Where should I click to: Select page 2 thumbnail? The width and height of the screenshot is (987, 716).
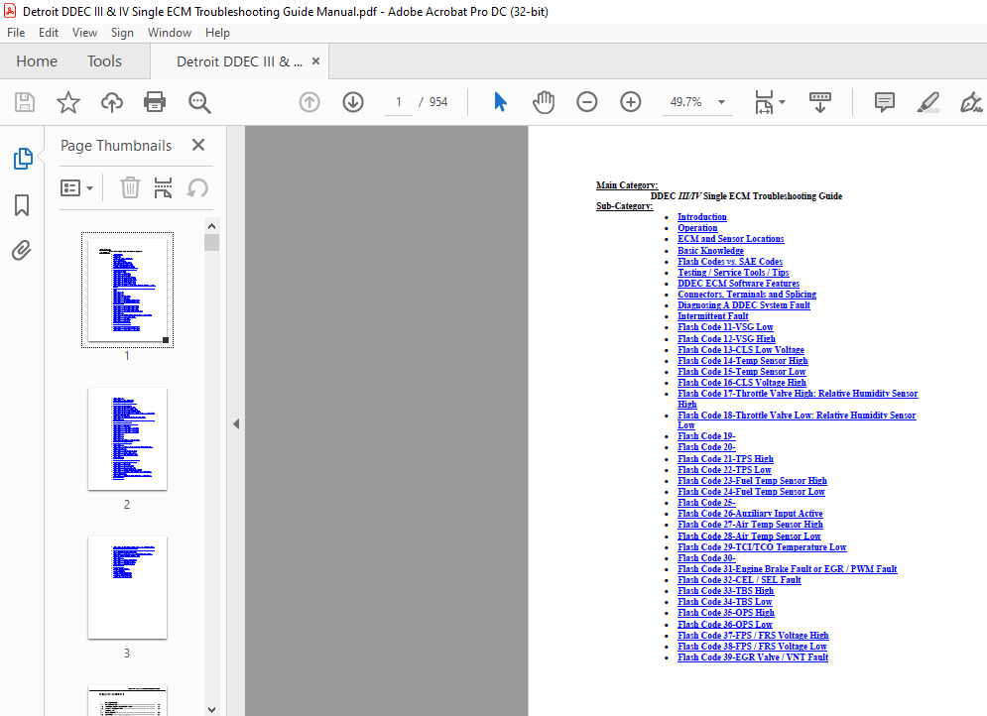click(127, 438)
